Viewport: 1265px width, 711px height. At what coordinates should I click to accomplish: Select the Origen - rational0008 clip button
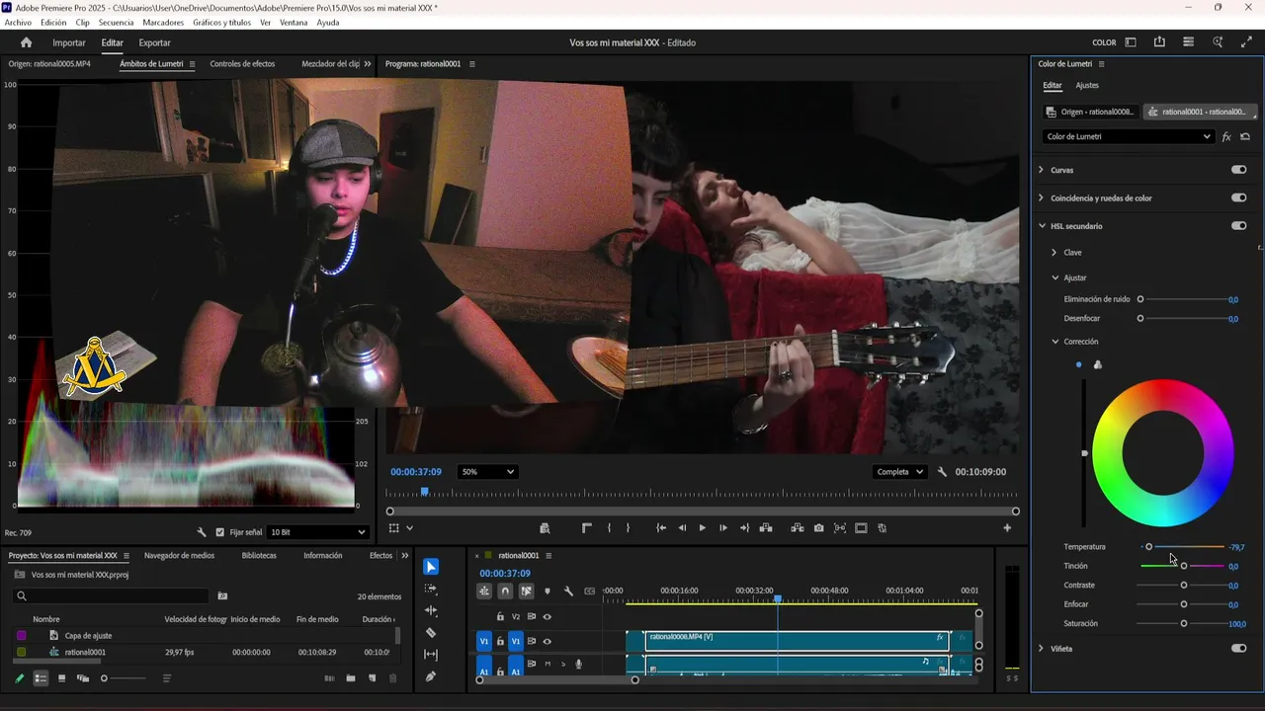click(1091, 112)
